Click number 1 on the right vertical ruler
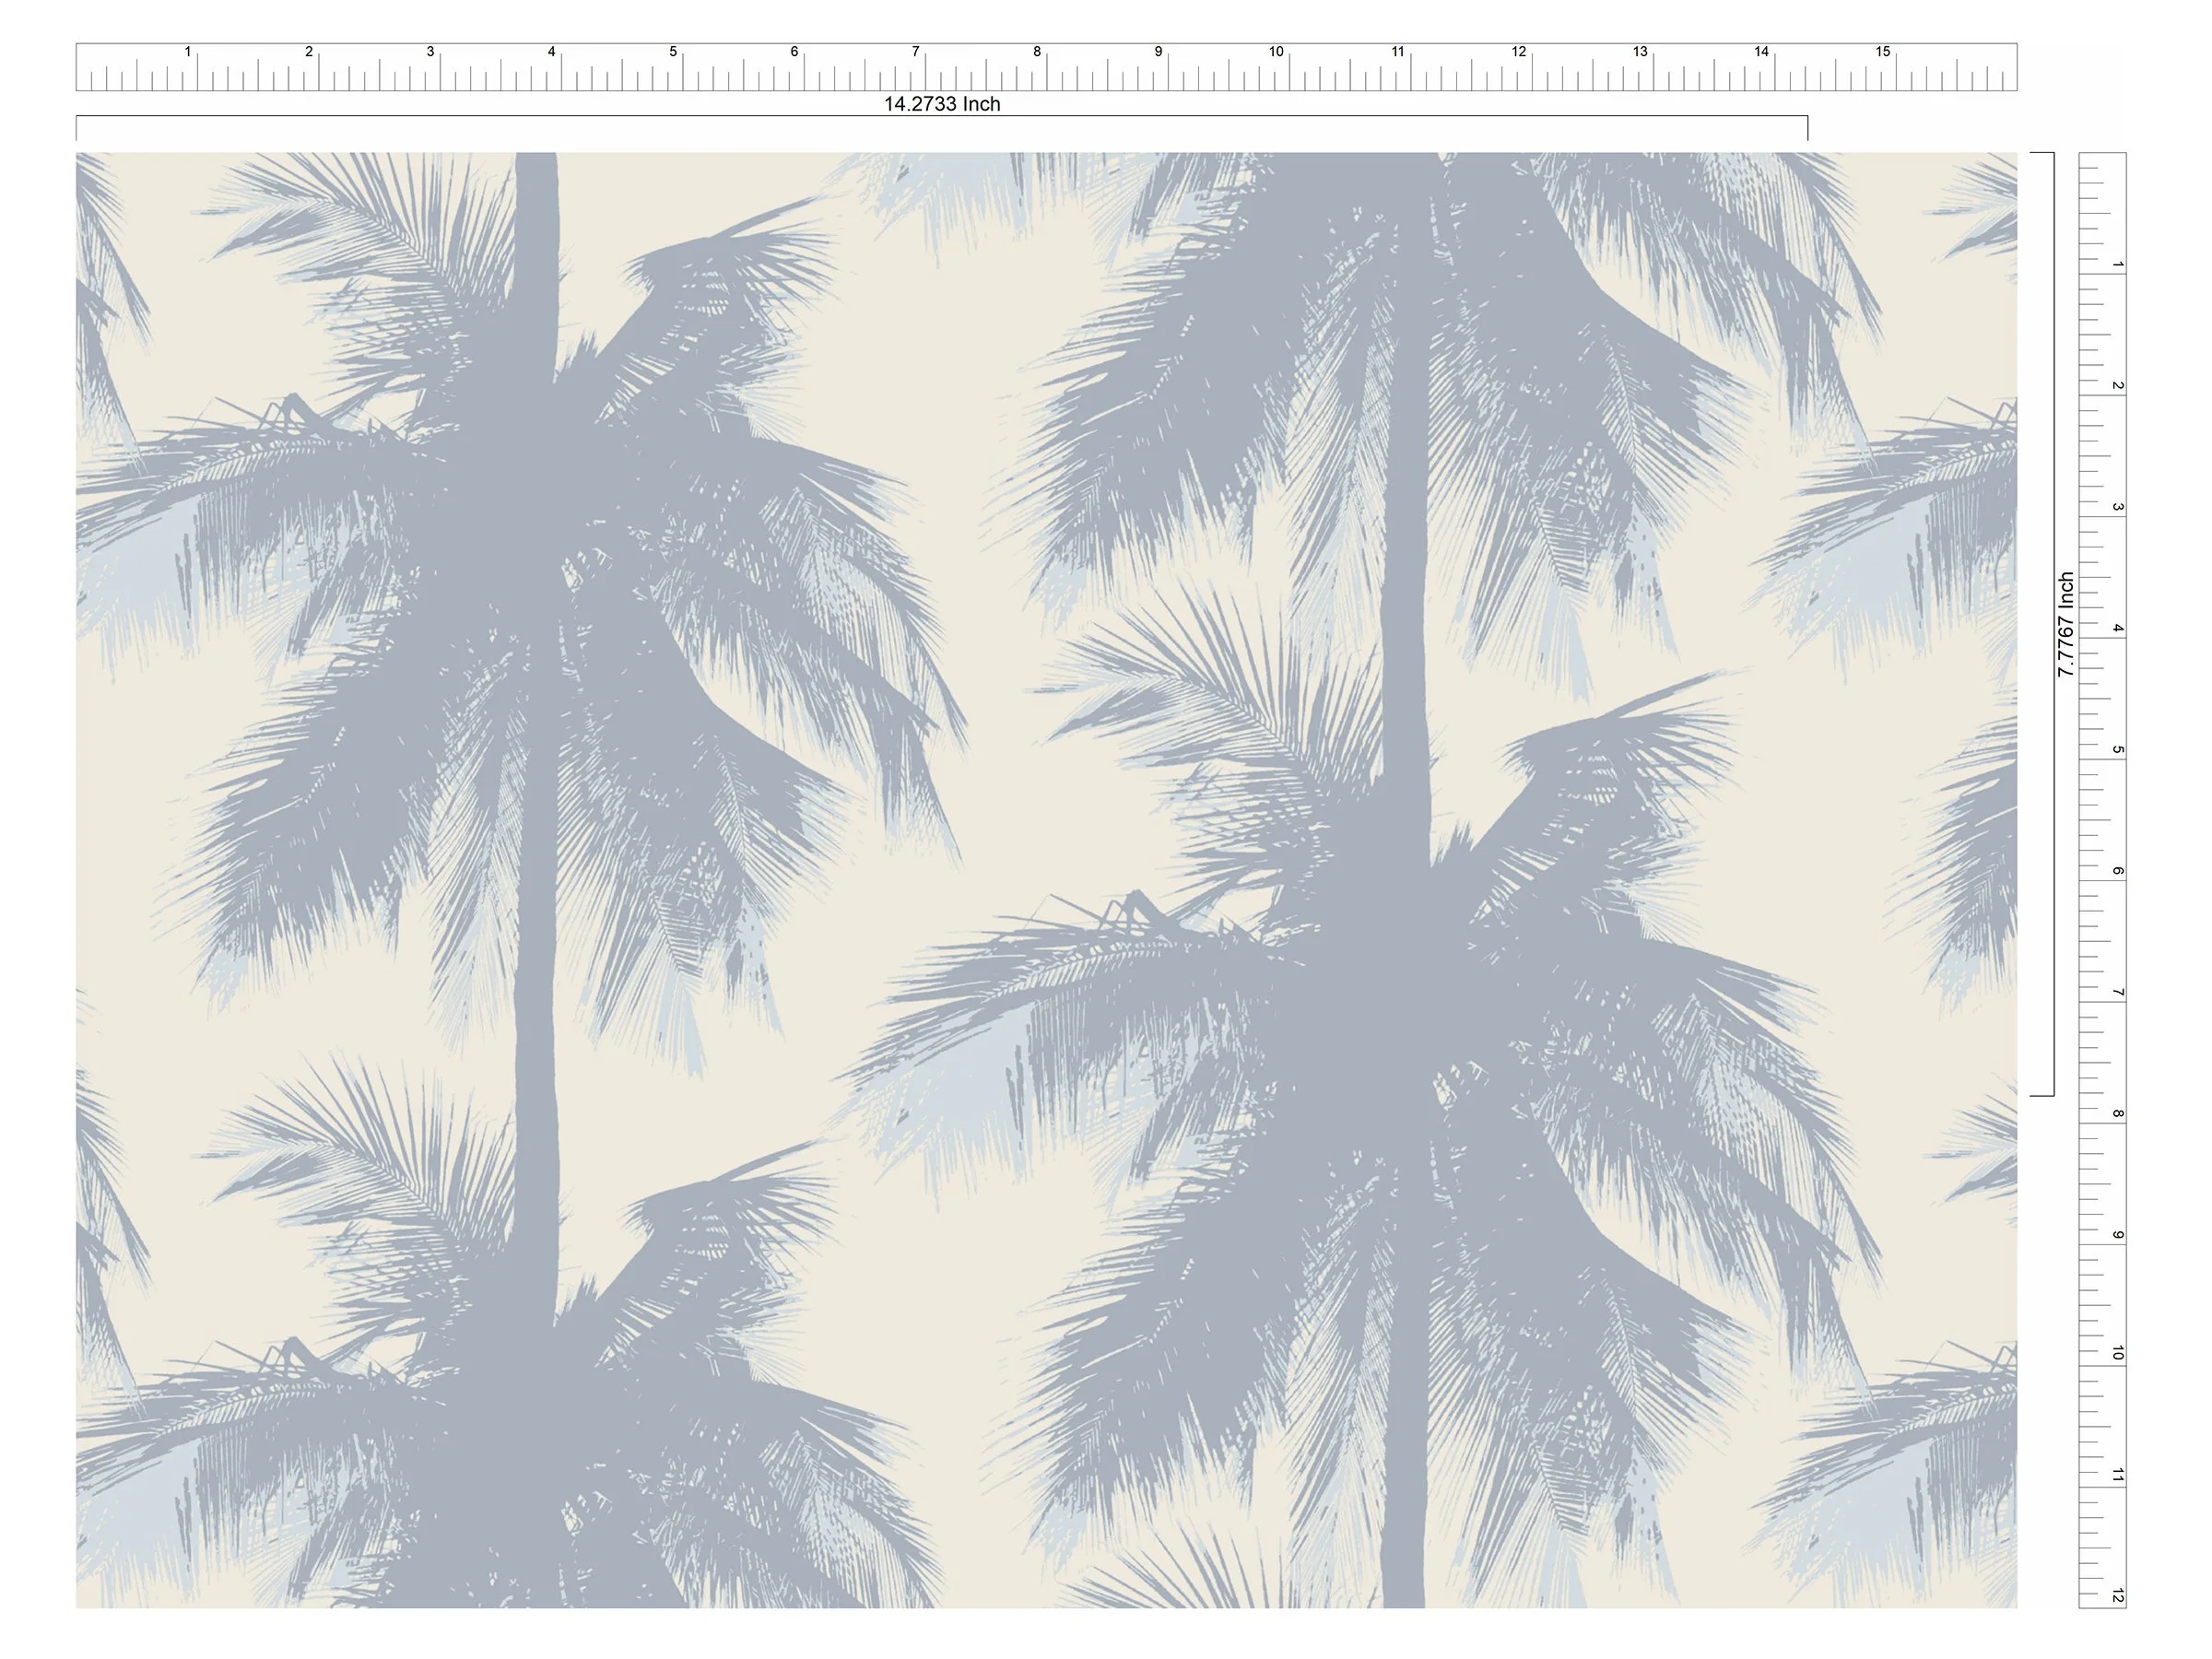 coord(2117,265)
